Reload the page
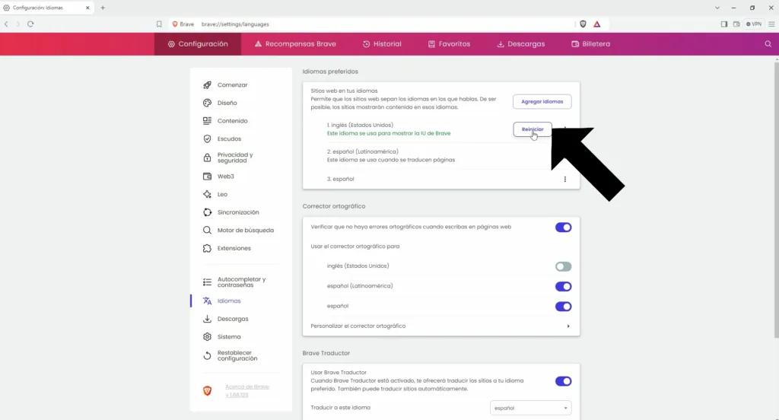 (30, 24)
